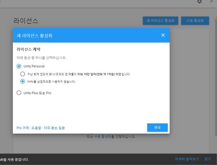The width and height of the screenshot is (217, 165).
Task: Click the 수동 활성화 button at top
Action: [x=195, y=21]
